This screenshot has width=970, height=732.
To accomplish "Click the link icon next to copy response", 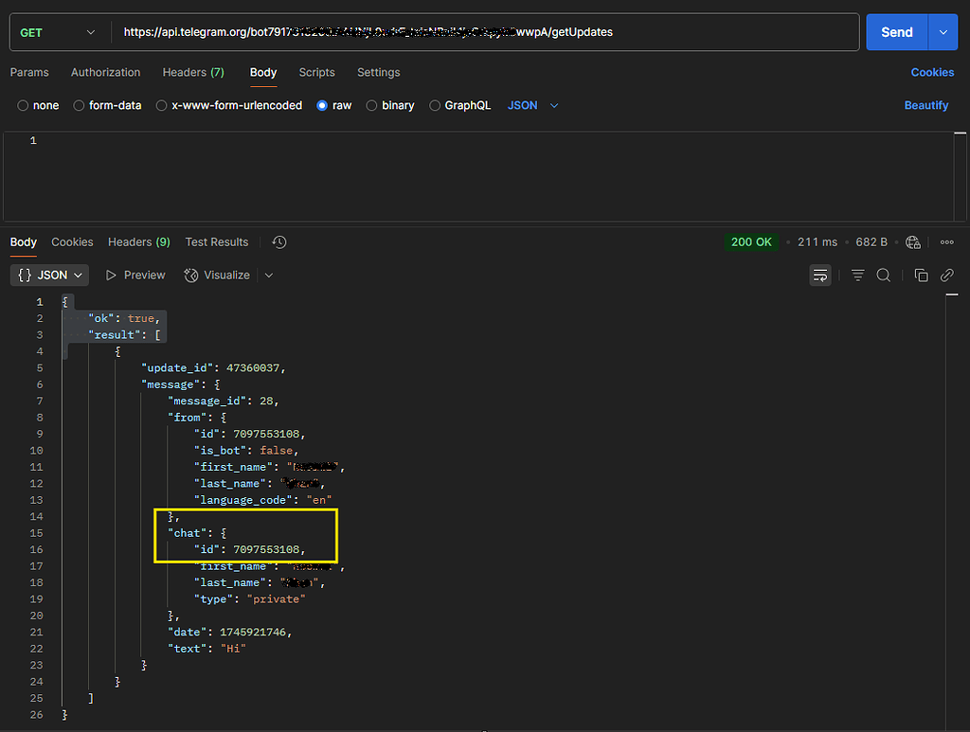I will pos(946,275).
